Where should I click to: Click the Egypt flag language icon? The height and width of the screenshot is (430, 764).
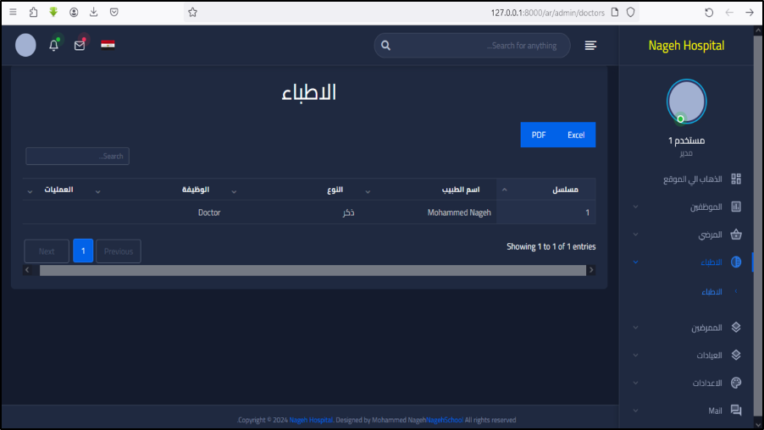pyautogui.click(x=108, y=45)
